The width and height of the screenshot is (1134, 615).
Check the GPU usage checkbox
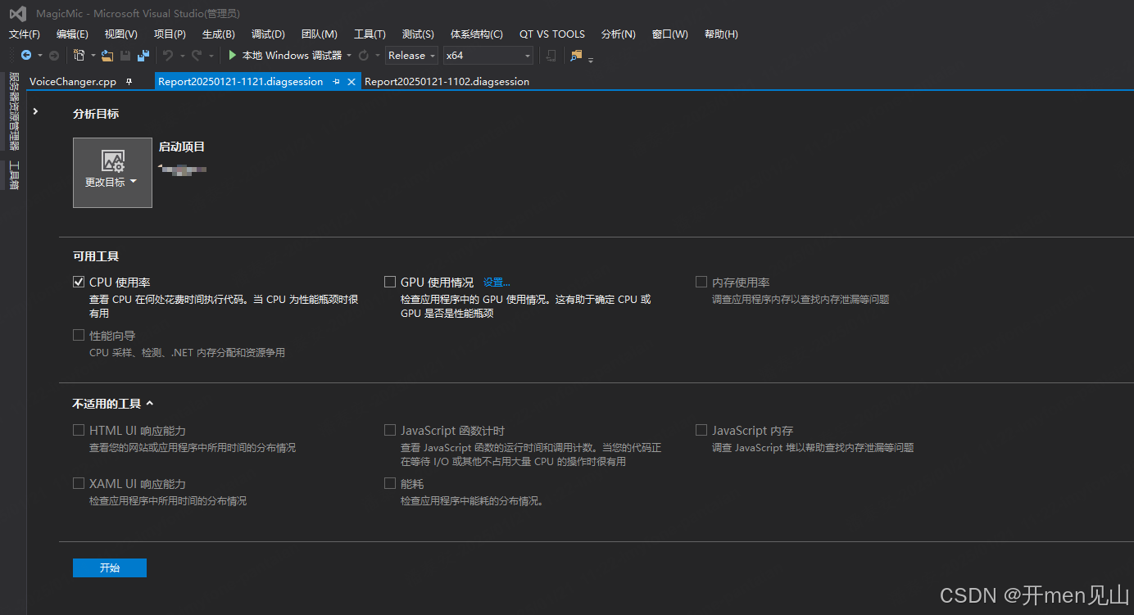tap(390, 282)
